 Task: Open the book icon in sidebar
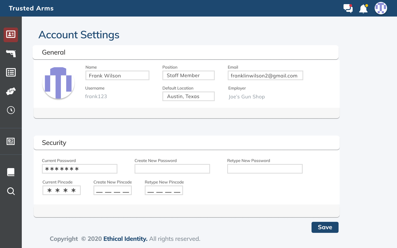[11, 172]
